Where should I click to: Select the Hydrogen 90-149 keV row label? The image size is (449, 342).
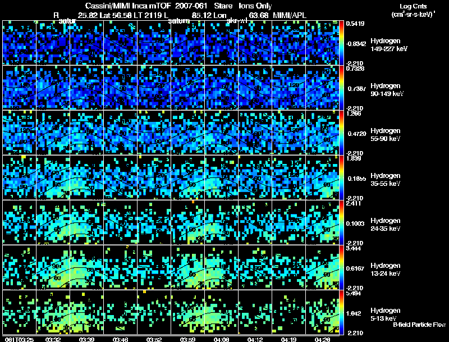tap(387, 90)
